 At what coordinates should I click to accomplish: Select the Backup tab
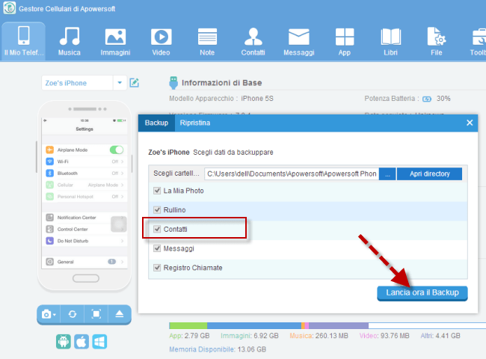click(156, 122)
